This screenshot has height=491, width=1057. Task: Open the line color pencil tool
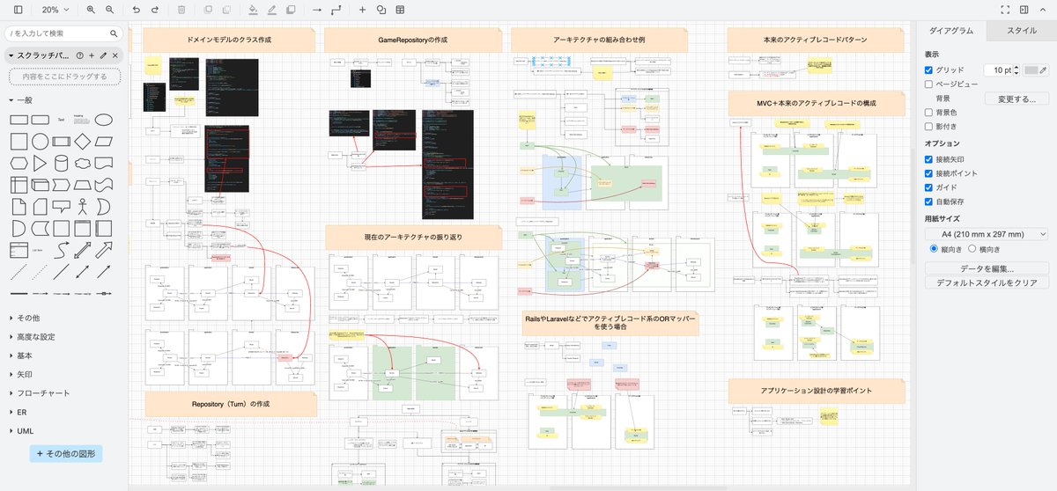[271, 10]
